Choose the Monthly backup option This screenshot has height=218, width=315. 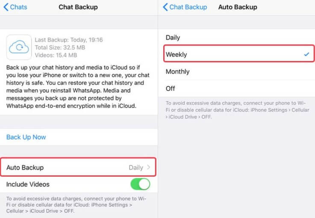point(177,72)
